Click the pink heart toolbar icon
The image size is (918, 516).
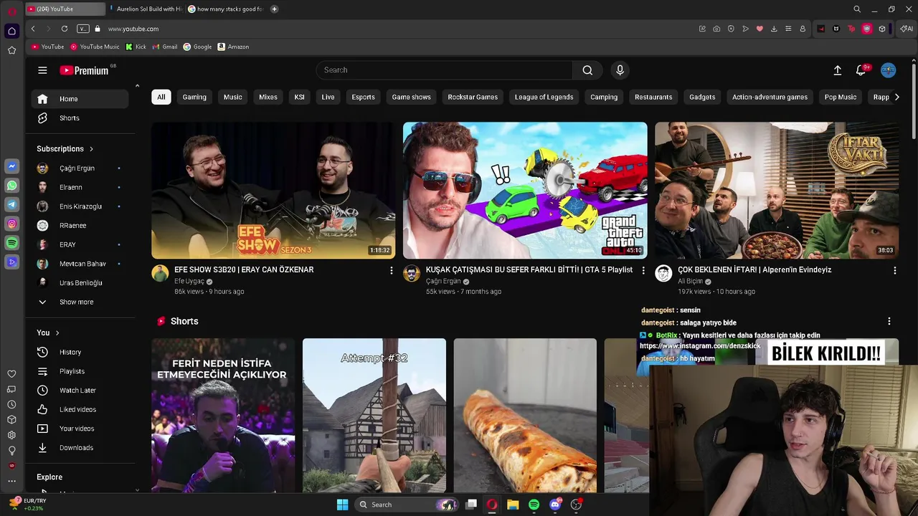(x=760, y=29)
